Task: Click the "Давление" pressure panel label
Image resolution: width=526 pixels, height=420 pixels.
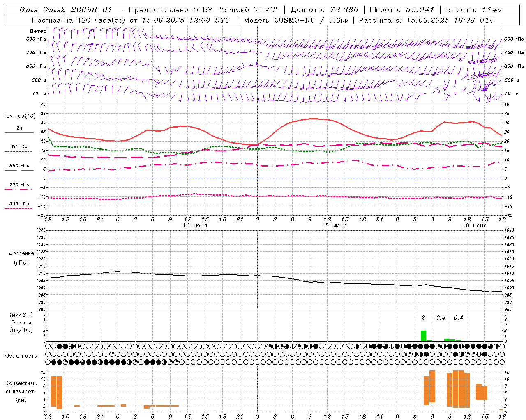Action: click(x=21, y=253)
